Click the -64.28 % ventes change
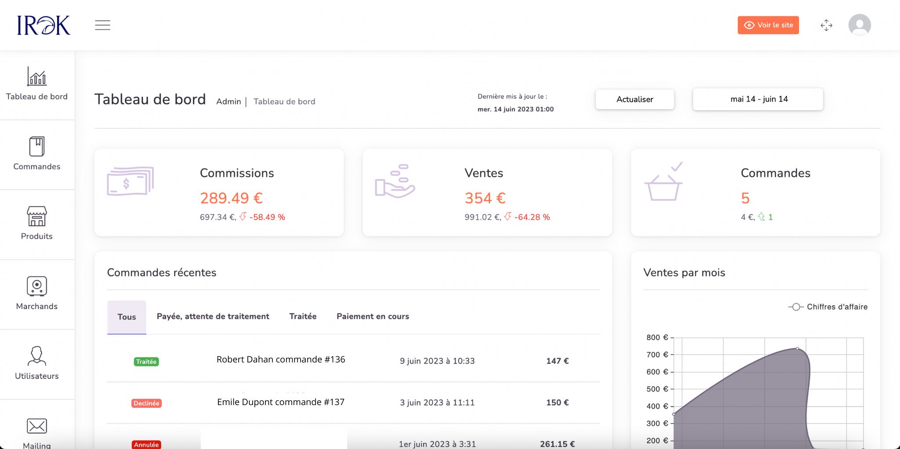Viewport: 900px width, 449px height. [532, 217]
